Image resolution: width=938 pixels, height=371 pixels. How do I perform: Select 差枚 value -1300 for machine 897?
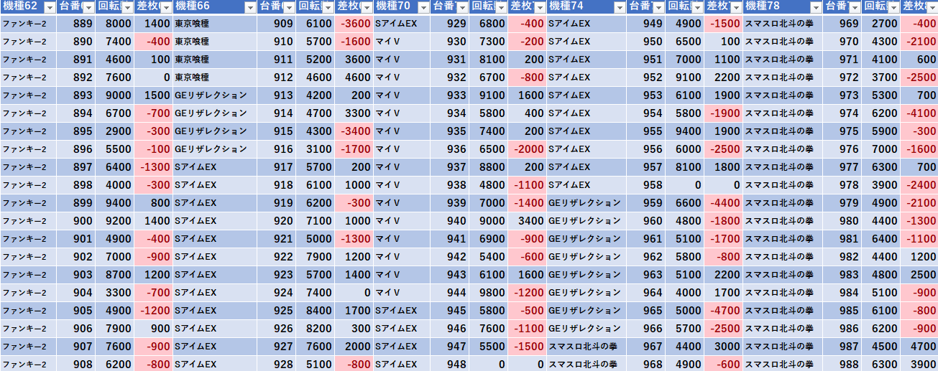click(154, 167)
